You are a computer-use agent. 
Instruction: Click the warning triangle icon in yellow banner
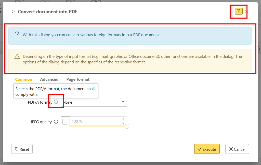(x=17, y=57)
